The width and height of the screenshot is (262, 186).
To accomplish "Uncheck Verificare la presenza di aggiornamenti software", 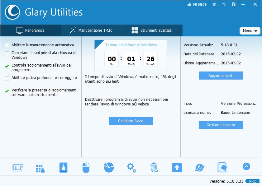I will [7, 91].
